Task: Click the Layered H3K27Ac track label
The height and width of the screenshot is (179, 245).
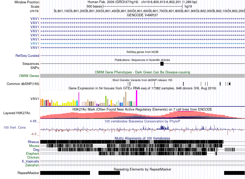Action: click(17, 113)
